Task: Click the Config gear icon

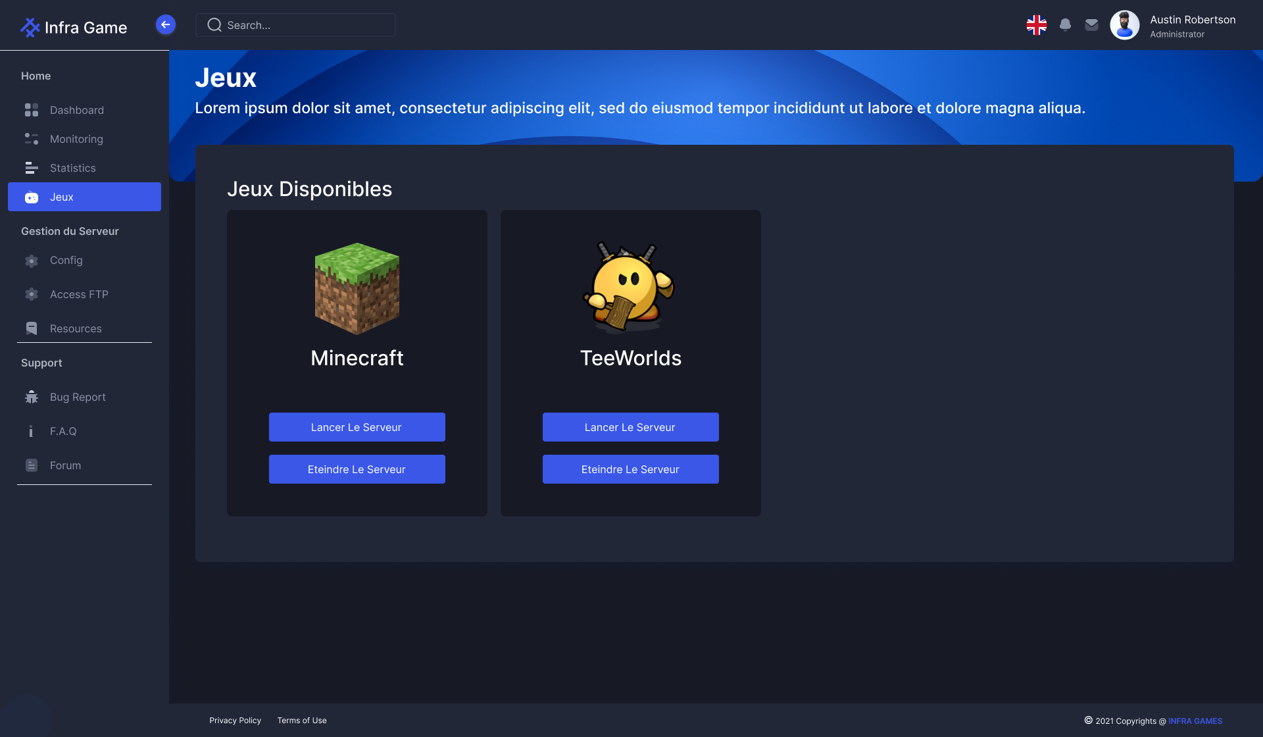Action: pos(32,261)
